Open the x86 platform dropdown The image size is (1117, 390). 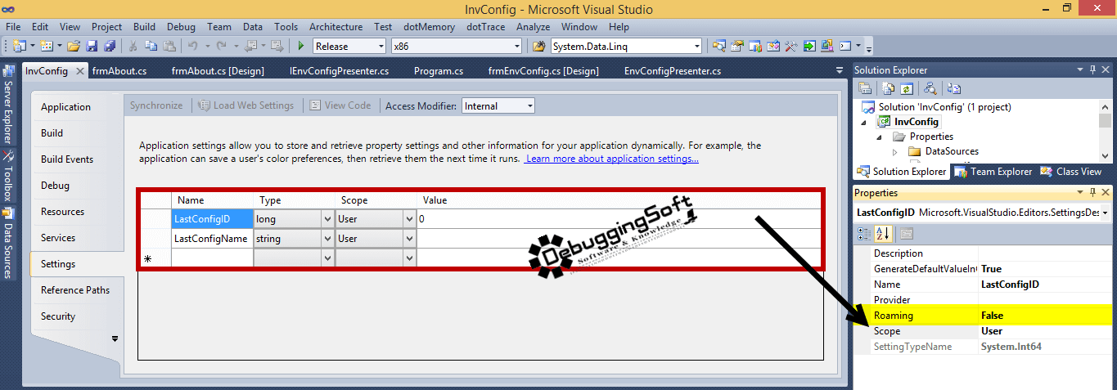[516, 47]
